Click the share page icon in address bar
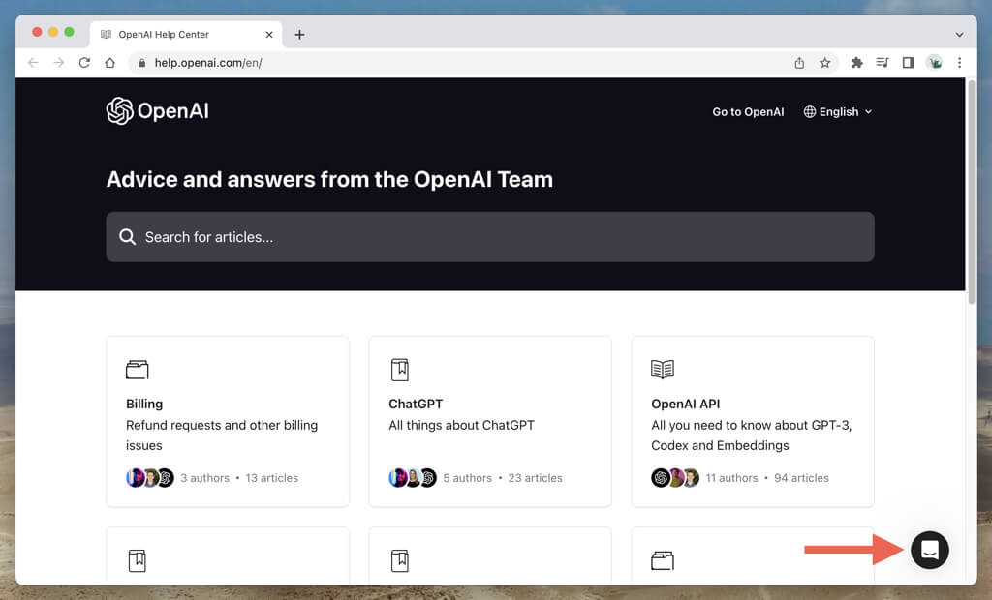 (799, 63)
